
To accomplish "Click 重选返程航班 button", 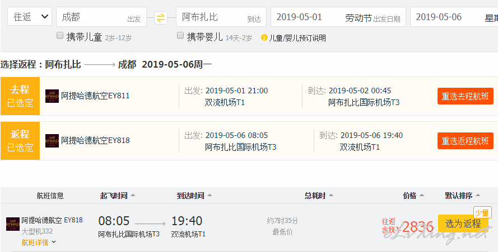I will [x=466, y=141].
